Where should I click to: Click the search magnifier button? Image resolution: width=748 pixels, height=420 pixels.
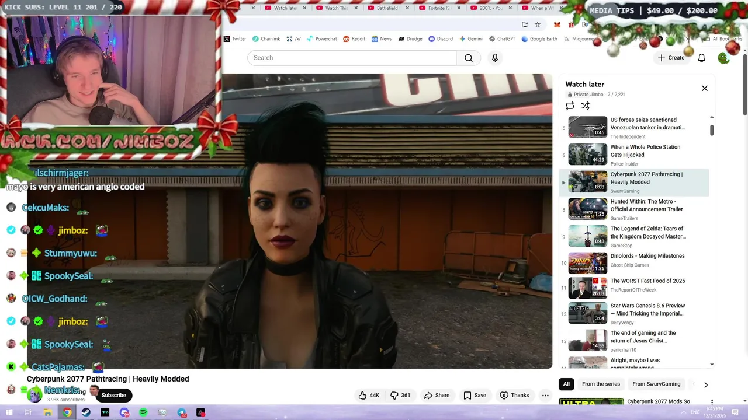469,58
